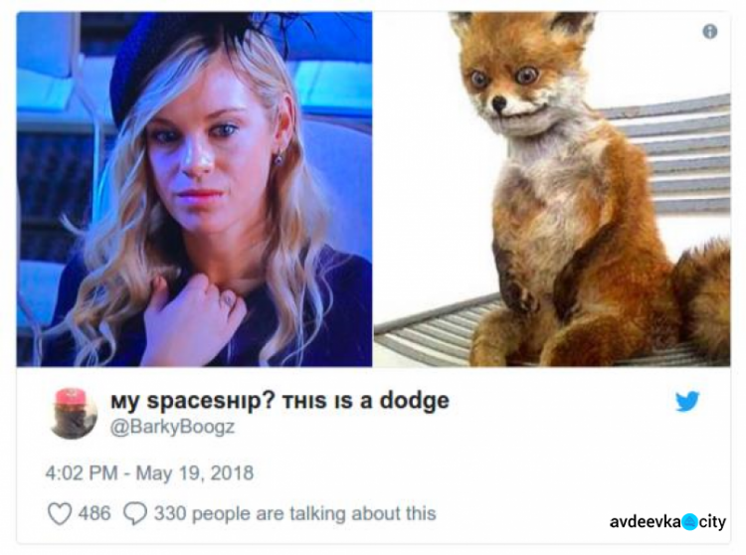The height and width of the screenshot is (555, 746).
Task: Click the BarkyBoogz profile avatar
Action: [74, 413]
